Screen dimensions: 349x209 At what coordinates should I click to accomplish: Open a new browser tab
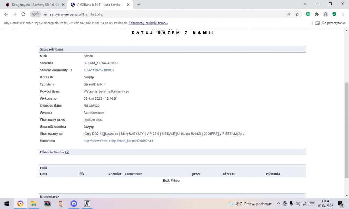[x=139, y=5]
